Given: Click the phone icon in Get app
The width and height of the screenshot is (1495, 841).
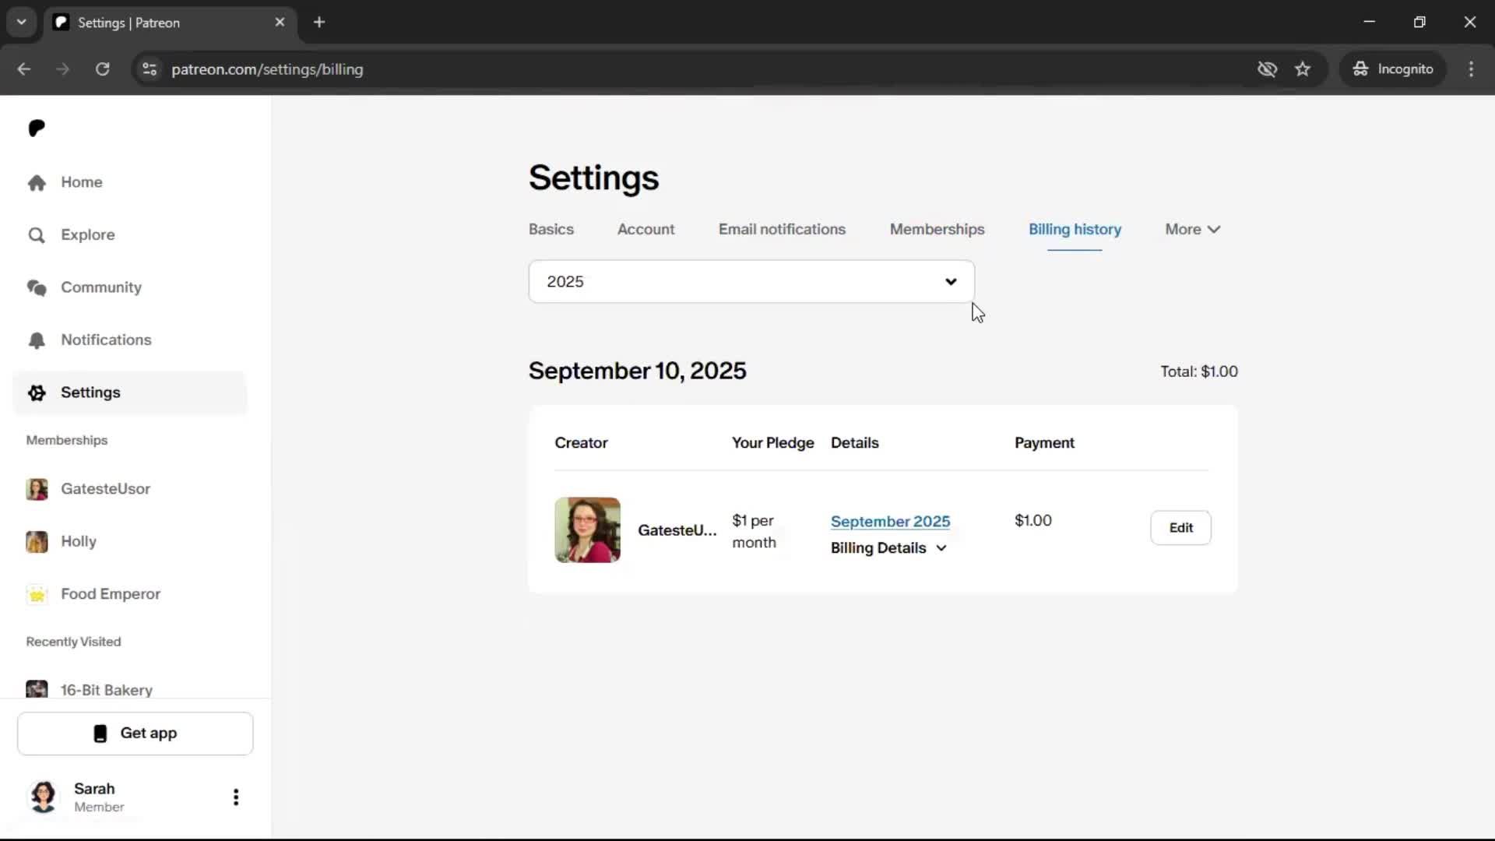Looking at the screenshot, I should coord(100,734).
